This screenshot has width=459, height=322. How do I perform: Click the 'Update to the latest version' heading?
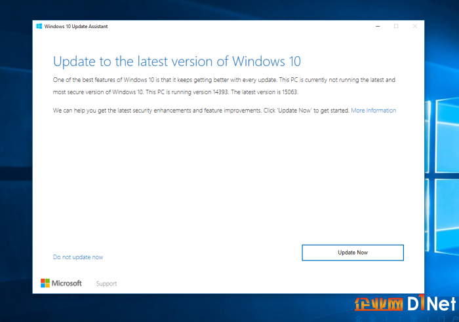[177, 62]
